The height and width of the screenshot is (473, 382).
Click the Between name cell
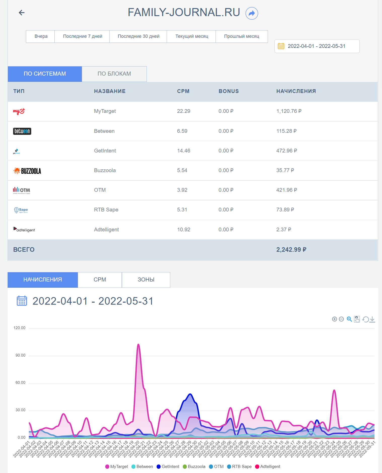point(104,131)
